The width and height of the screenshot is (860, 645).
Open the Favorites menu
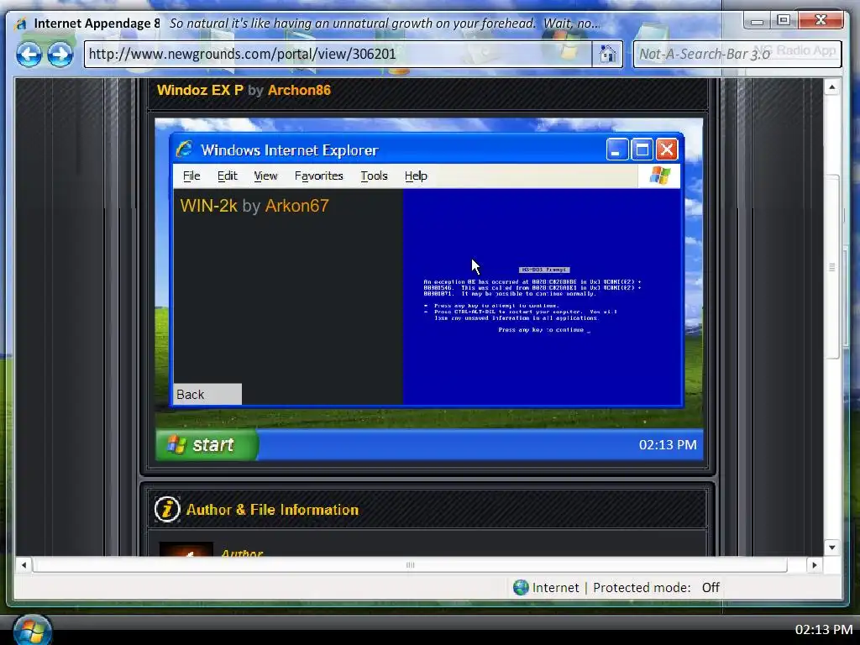318,176
